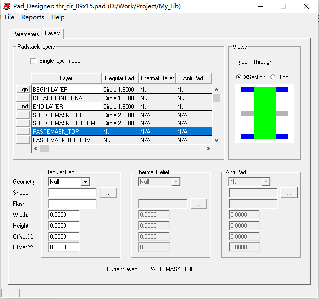Minimize the Pad Designer window

(x=261, y=6)
